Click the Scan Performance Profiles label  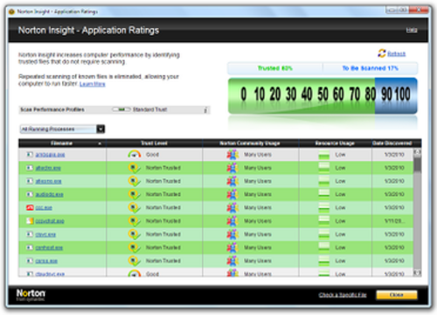(x=52, y=109)
